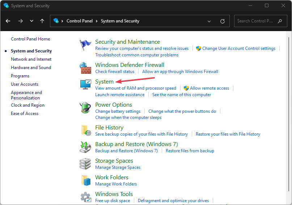Click the chevron after the address bar icon
Screen dimensions: 292x205
click(x=62, y=21)
